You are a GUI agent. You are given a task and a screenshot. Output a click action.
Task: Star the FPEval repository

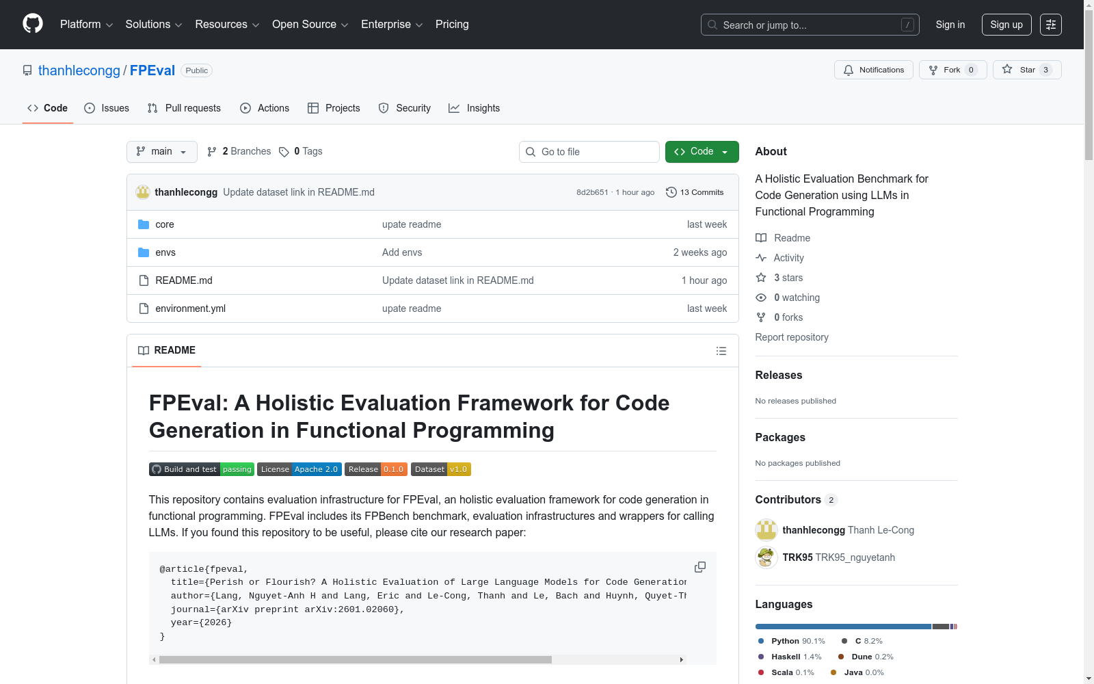pos(1027,70)
